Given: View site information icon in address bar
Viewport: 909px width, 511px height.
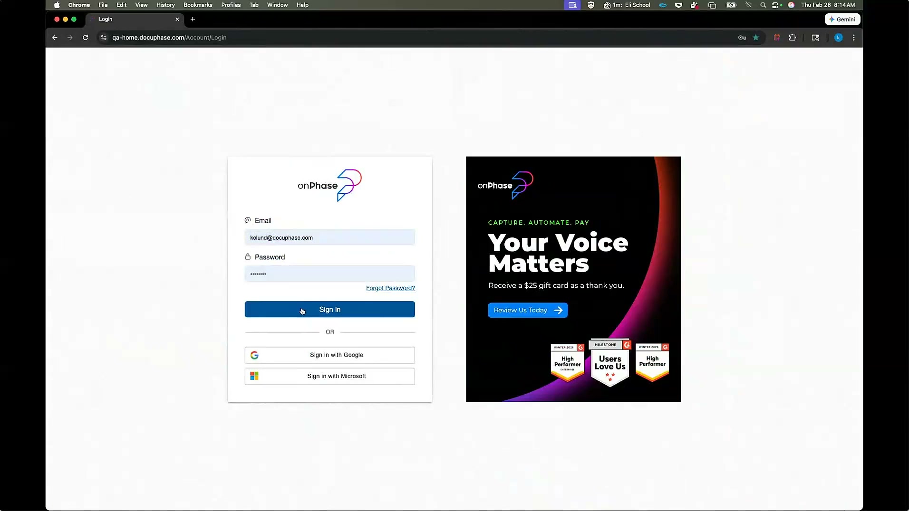Looking at the screenshot, I should pyautogui.click(x=104, y=38).
